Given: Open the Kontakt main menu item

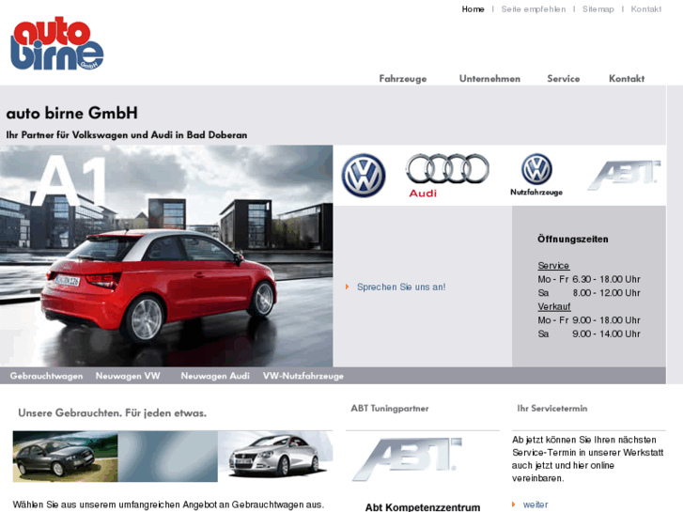Looking at the screenshot, I should [x=627, y=79].
